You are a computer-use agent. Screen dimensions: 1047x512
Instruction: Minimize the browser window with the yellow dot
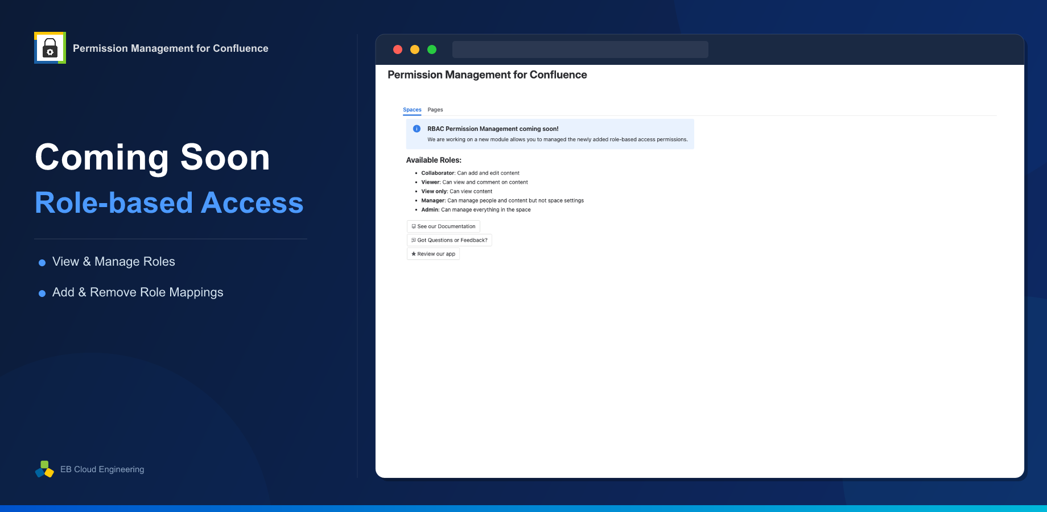(415, 49)
